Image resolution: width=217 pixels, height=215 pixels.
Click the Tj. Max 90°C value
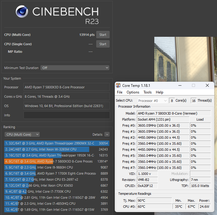(x=154, y=201)
